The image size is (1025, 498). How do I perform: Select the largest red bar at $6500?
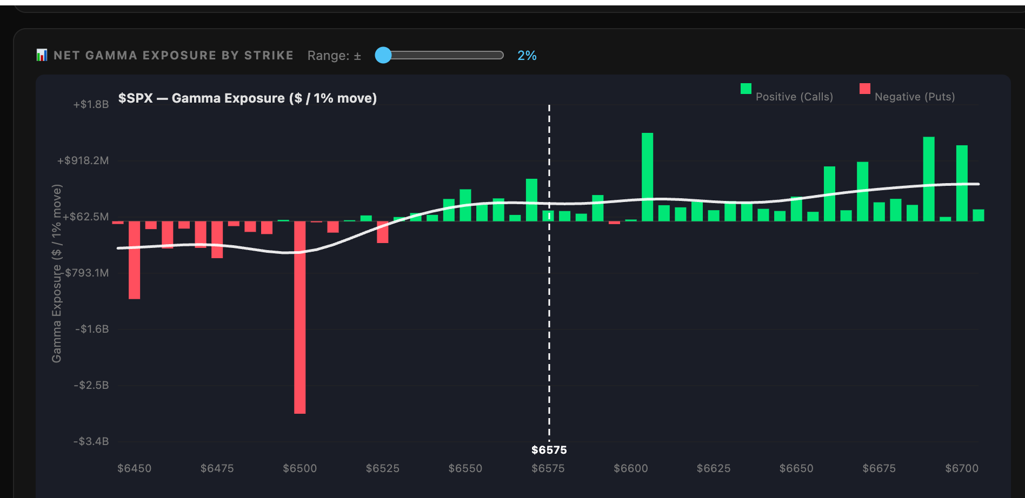pyautogui.click(x=300, y=318)
